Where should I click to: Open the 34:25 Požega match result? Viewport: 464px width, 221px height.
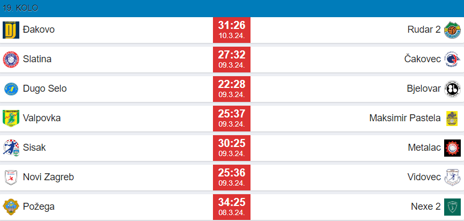tap(232, 207)
